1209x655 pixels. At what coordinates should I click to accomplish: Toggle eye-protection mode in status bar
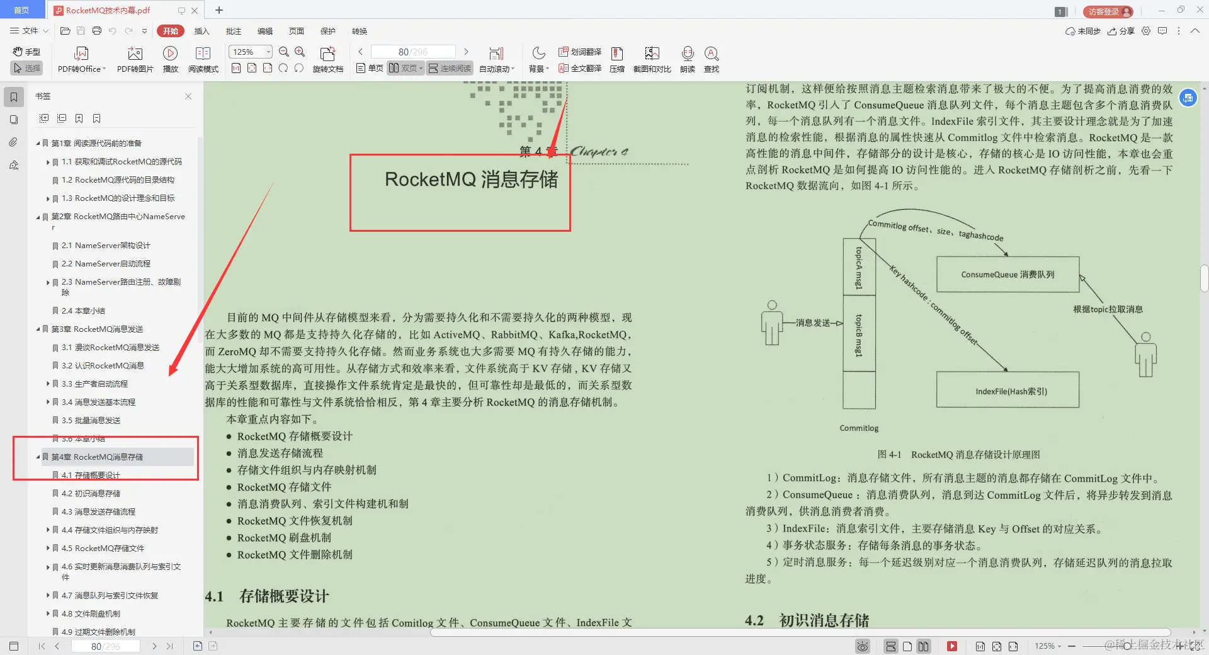click(x=861, y=646)
